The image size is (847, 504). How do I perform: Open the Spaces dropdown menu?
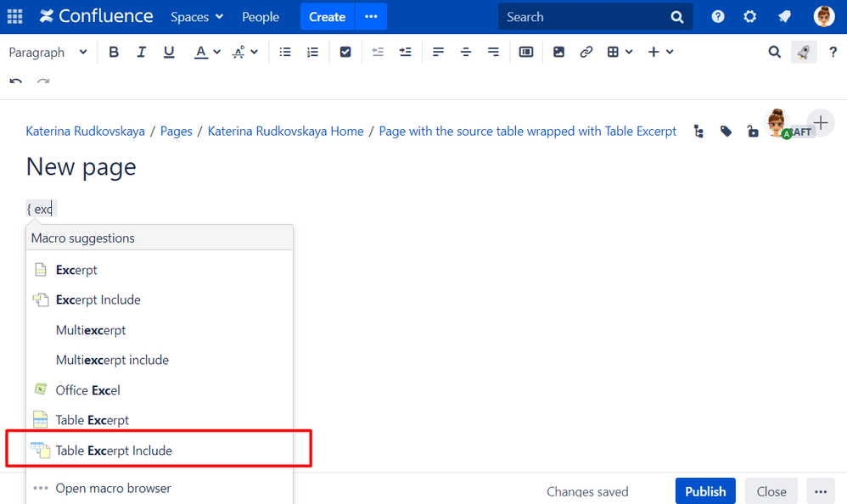pos(197,17)
